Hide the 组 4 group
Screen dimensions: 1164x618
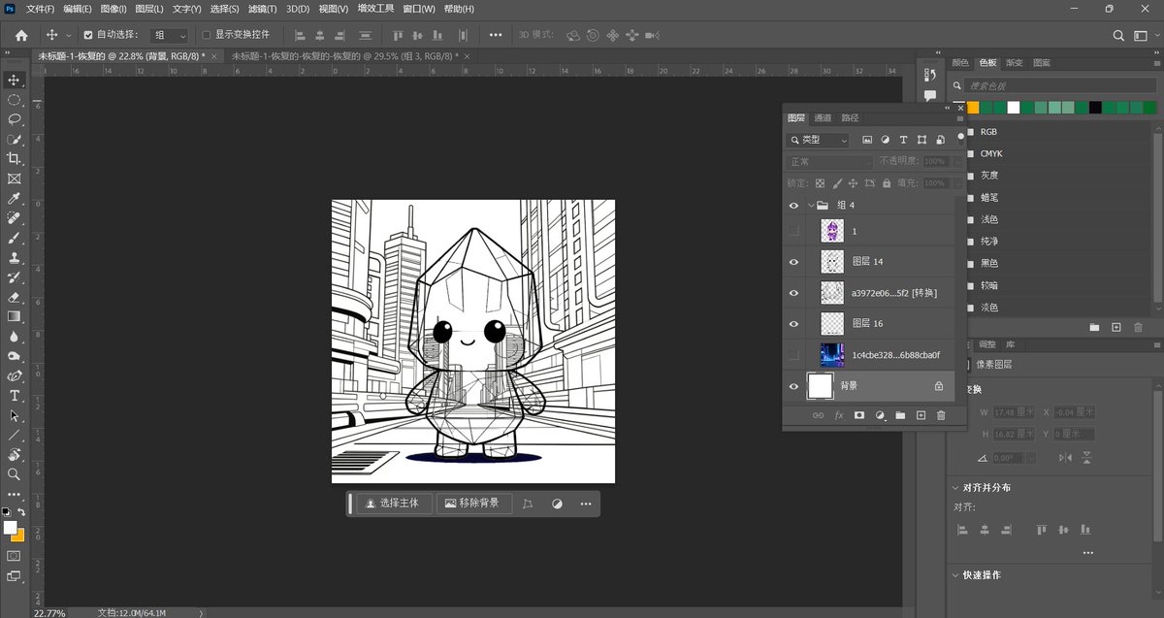pyautogui.click(x=794, y=206)
